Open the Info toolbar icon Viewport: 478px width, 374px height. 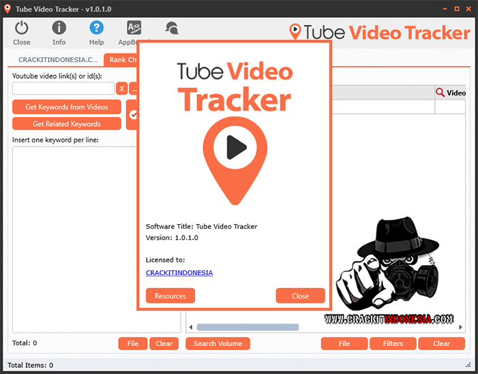(x=59, y=32)
